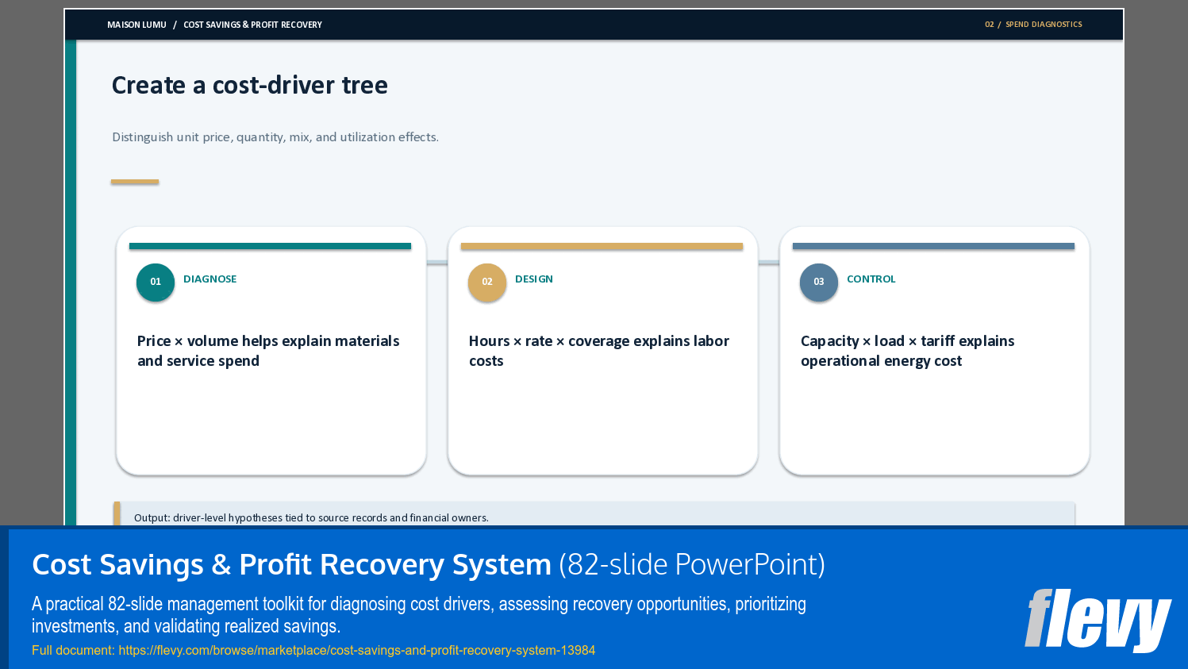
Task: Click the 'CONTROL' card label
Action: [871, 279]
